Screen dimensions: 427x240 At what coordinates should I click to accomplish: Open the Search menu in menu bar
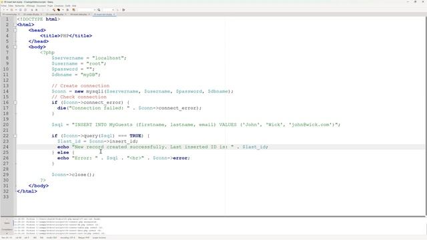19,6
